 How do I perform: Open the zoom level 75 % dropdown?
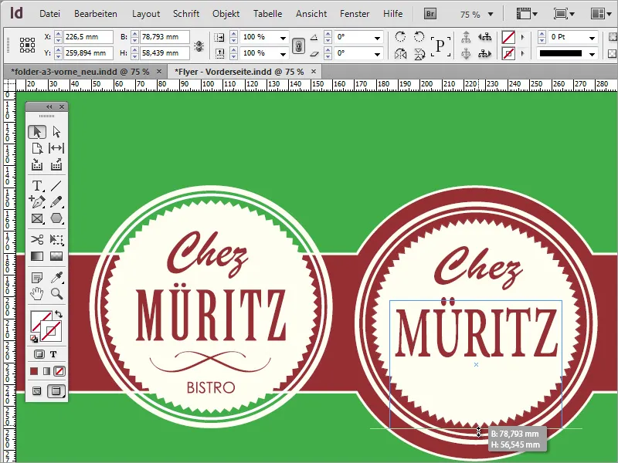coord(490,14)
